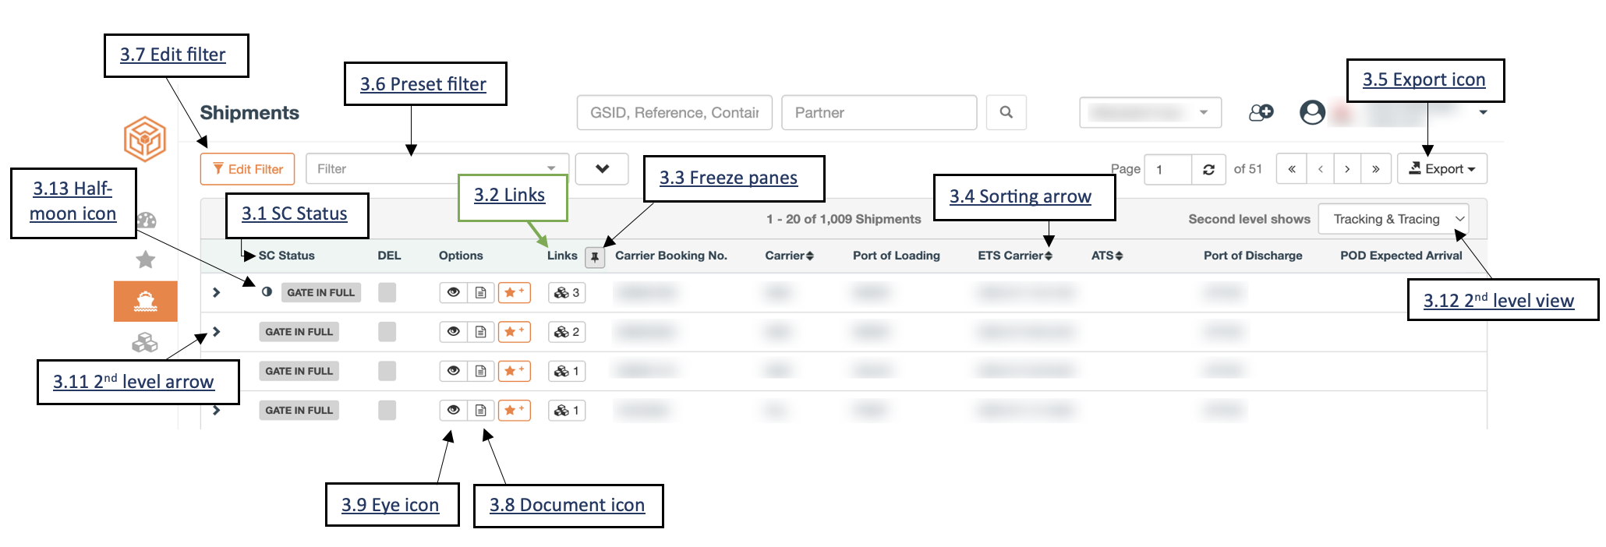Screen dimensions: 1606x547
Task: Open the dashboard gauge sidebar icon
Action: tap(146, 221)
